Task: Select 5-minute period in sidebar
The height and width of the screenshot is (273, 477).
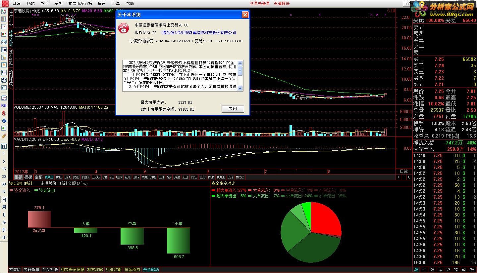Action: (x=4, y=162)
